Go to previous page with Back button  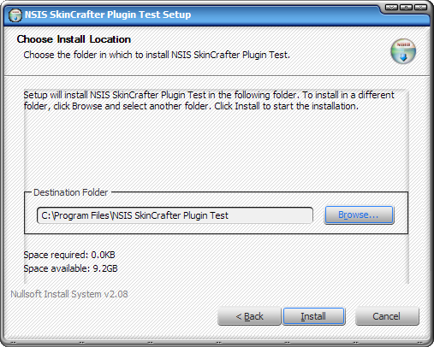249,316
